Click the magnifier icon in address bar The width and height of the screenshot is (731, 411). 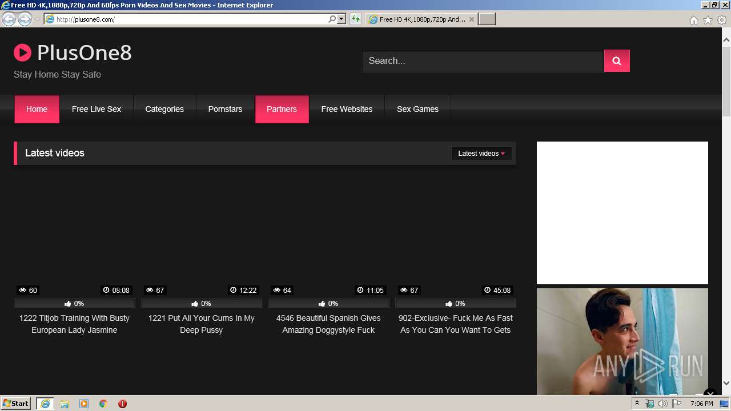coord(332,19)
